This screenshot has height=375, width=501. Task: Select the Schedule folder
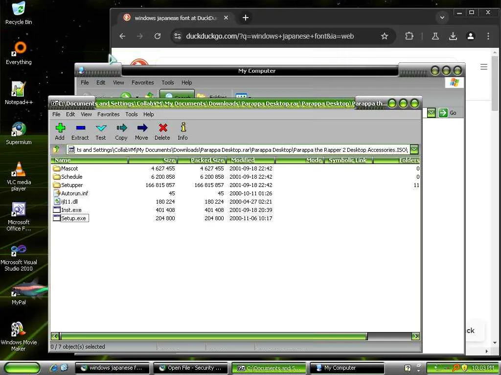click(71, 177)
